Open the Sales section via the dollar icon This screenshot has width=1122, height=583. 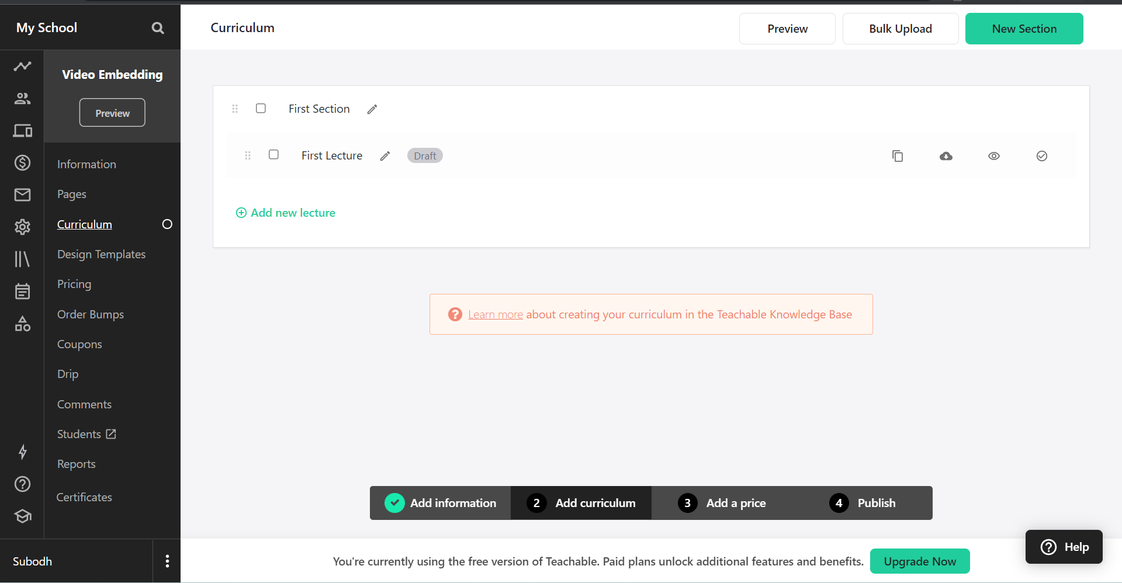point(22,162)
